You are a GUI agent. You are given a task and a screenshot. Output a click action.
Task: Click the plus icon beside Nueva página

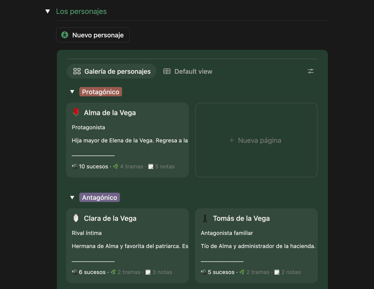point(232,140)
